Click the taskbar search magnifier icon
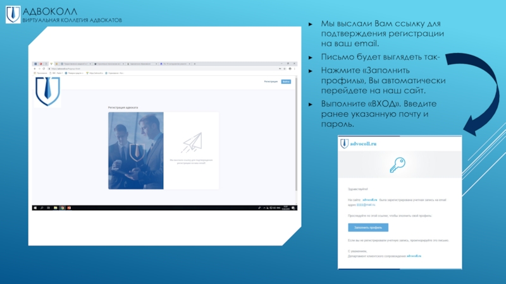The height and width of the screenshot is (284, 506). (x=42, y=208)
